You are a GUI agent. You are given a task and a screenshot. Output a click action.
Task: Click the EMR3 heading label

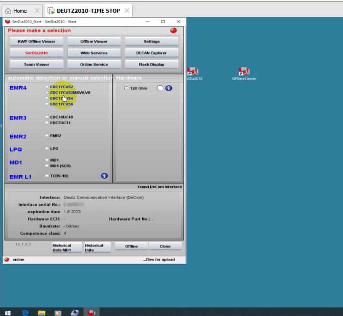click(x=18, y=118)
